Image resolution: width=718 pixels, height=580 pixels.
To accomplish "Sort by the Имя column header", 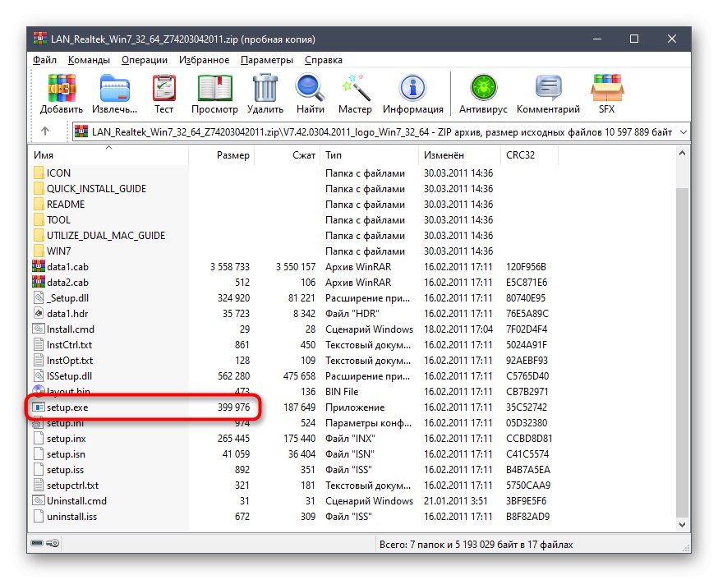I will [109, 154].
